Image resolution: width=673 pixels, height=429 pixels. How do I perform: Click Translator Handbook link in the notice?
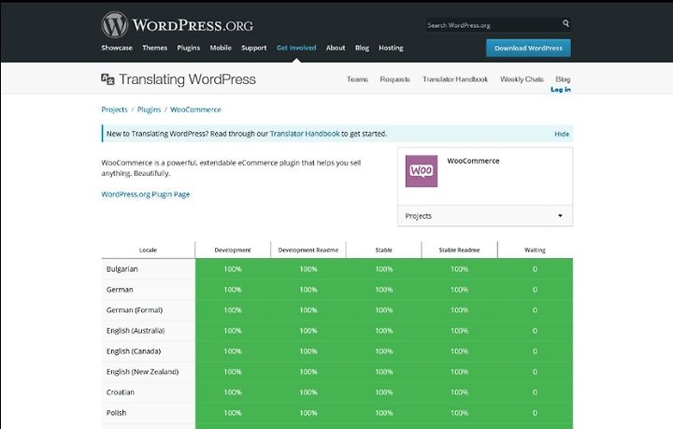click(x=305, y=134)
